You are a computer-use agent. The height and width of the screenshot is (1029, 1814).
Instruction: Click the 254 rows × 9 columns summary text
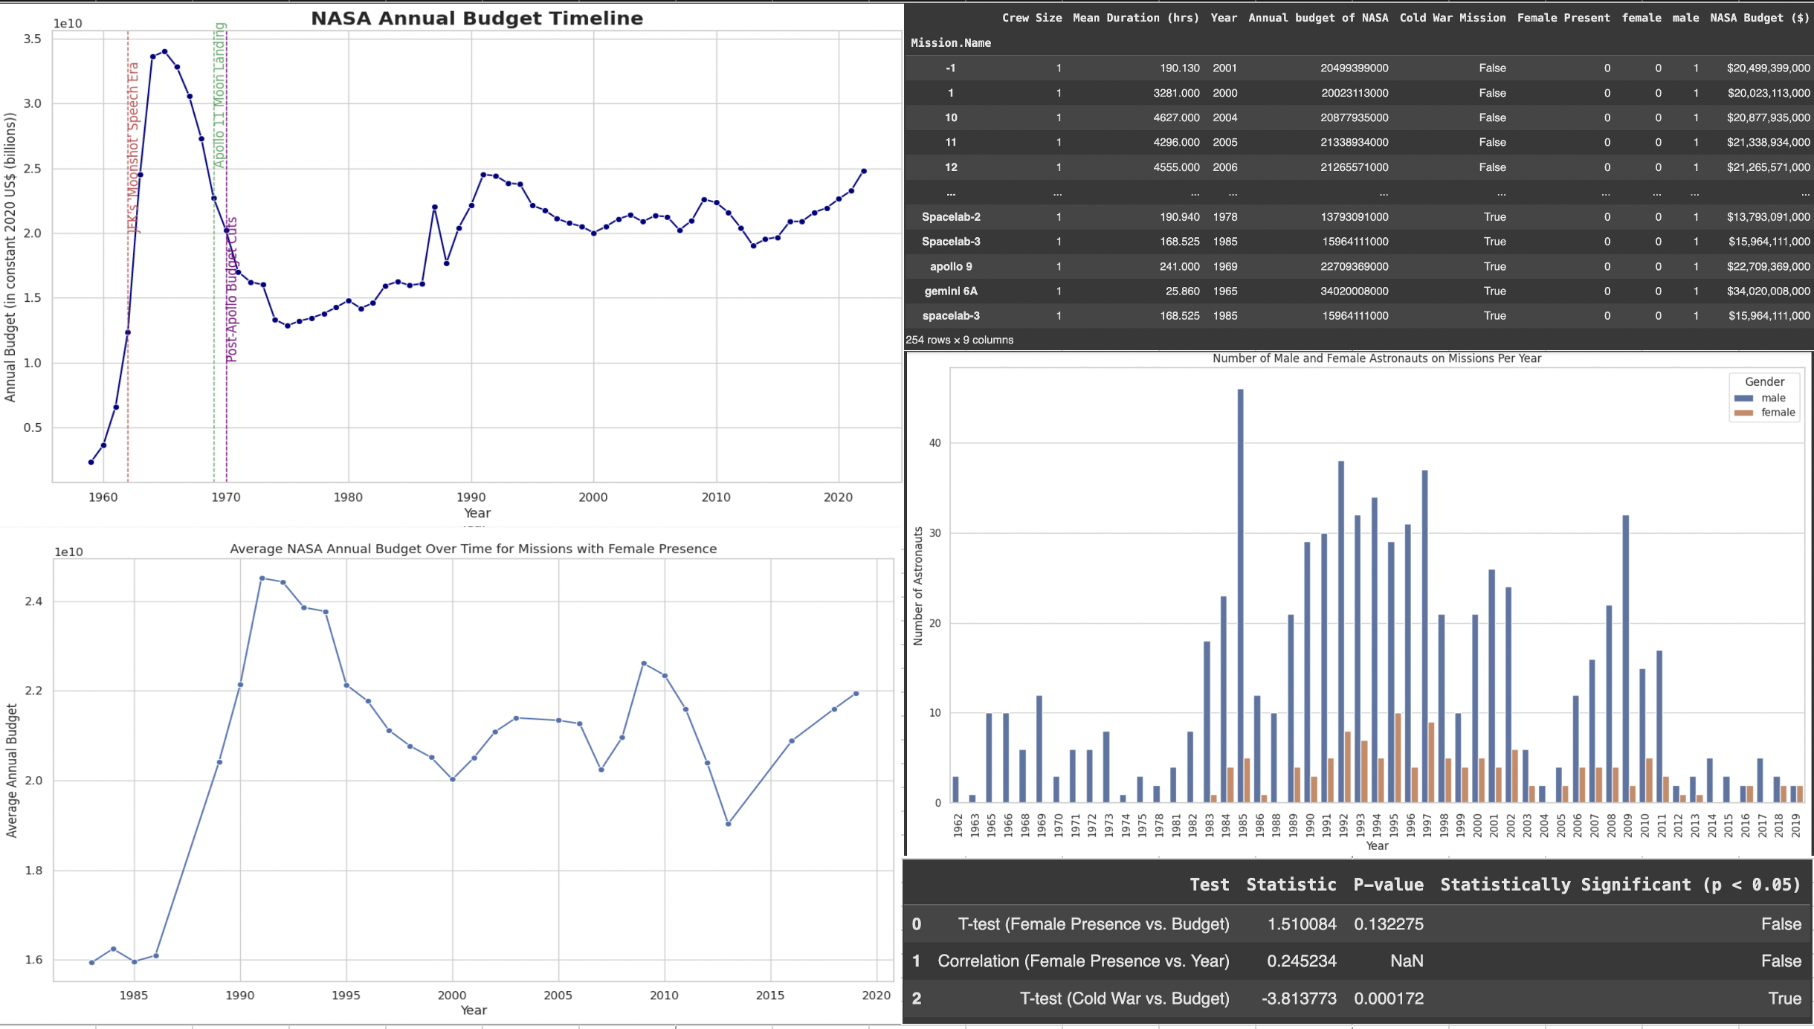(959, 340)
